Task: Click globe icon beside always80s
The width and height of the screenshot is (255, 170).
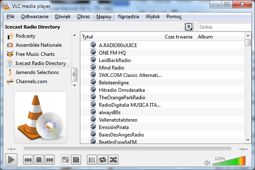Action: click(93, 112)
